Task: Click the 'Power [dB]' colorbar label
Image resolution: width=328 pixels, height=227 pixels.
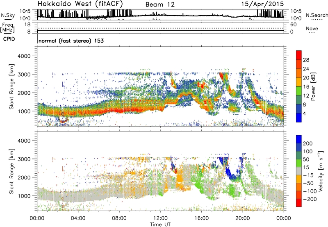Action: [313, 86]
